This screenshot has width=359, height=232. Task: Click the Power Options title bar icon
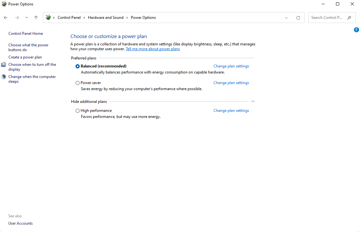click(x=4, y=4)
